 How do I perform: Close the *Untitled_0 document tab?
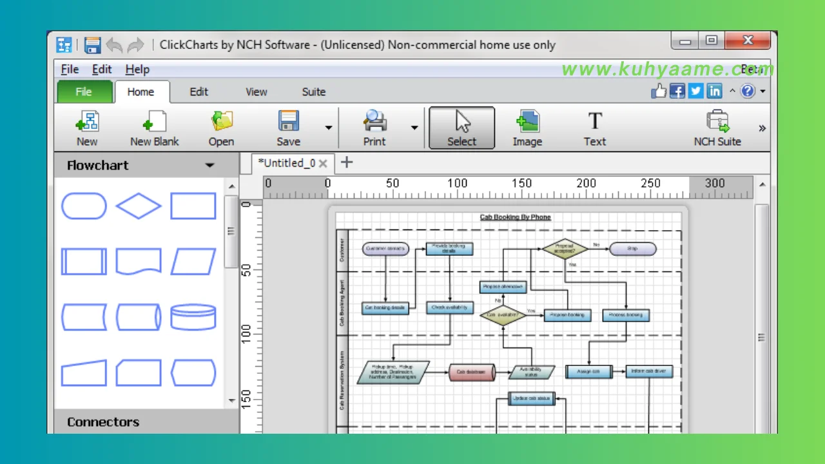[x=323, y=164]
